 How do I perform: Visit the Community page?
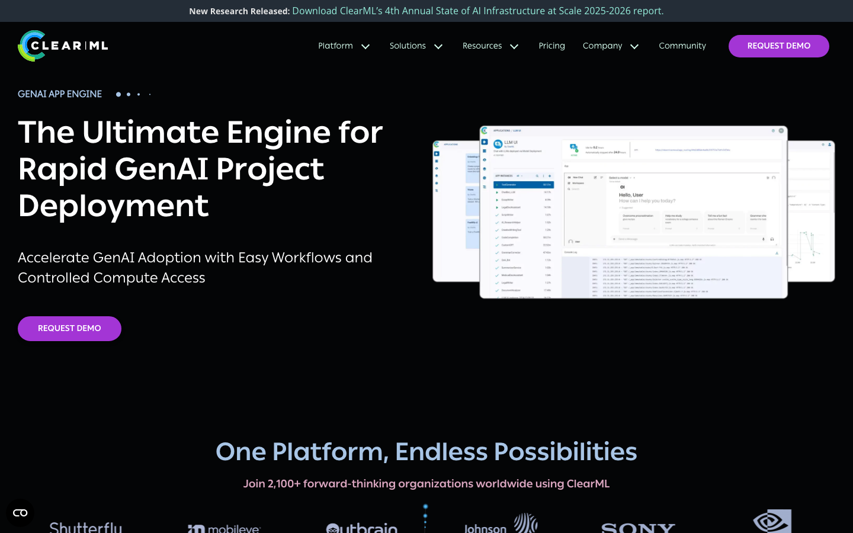pos(682,46)
